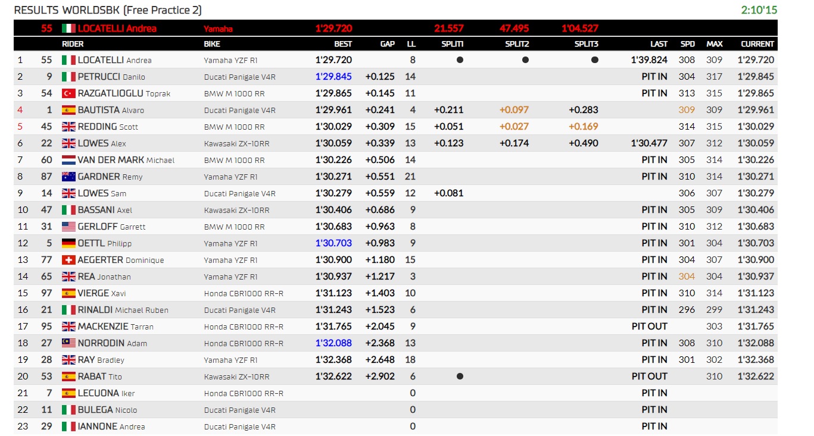Click the LAST column header
Screen dimensions: 814x436
(x=659, y=44)
